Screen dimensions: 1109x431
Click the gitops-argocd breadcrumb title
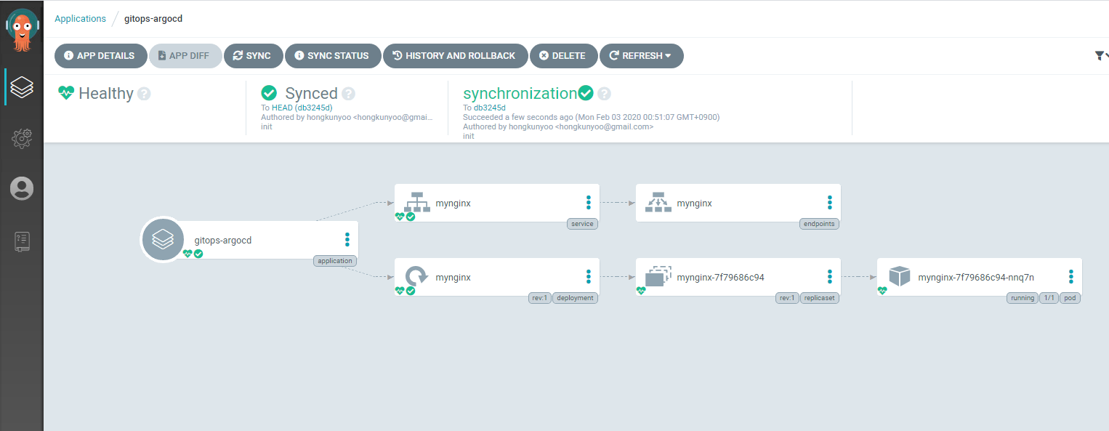153,19
